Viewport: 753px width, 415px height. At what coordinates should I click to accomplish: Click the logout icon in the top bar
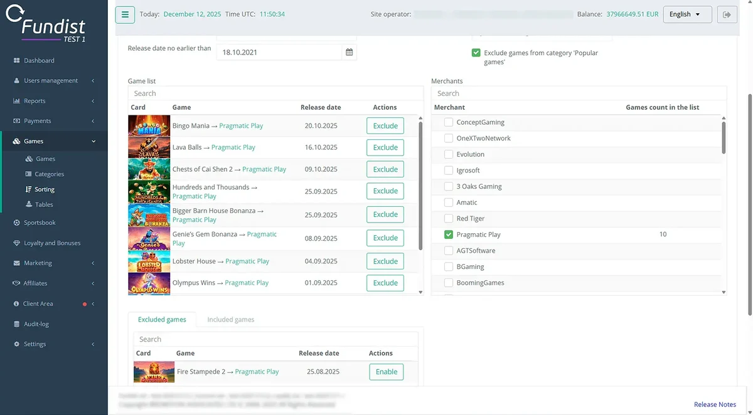(727, 14)
